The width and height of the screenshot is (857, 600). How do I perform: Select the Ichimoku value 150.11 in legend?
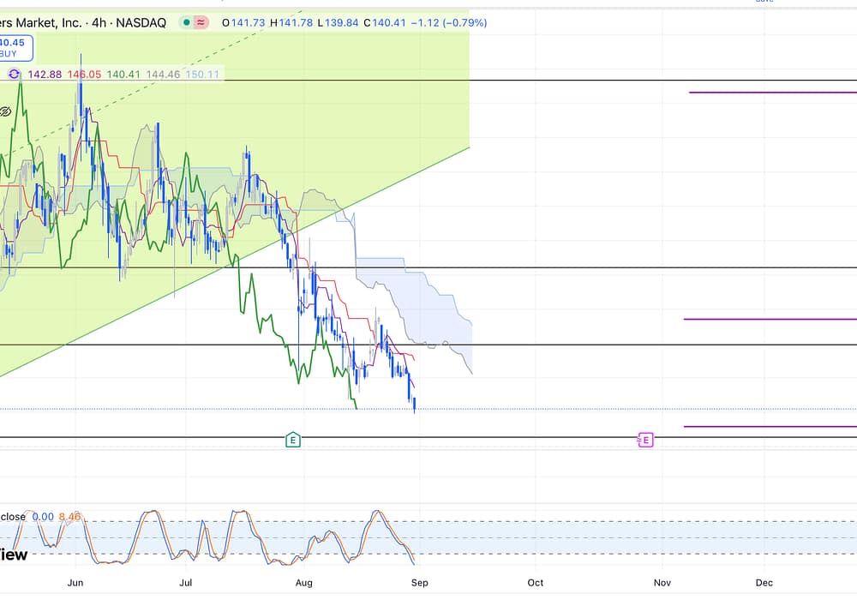click(x=202, y=75)
